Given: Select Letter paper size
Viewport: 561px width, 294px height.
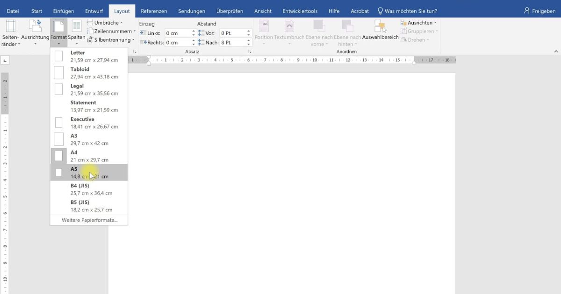Looking at the screenshot, I should click(x=89, y=56).
